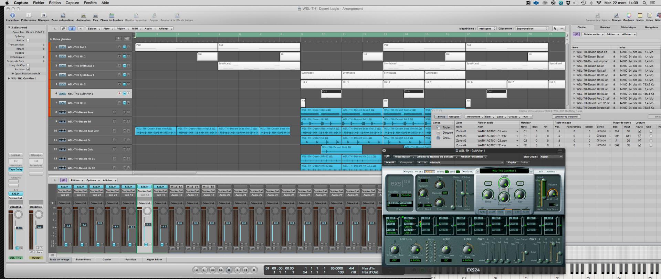Viewport: 661px width, 279px height.
Task: Click the Zoom automatique icon
Action: point(63,15)
